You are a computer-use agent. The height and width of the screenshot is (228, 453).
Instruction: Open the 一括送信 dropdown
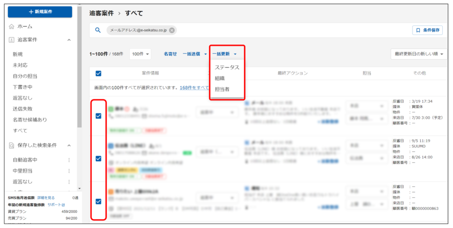click(x=195, y=54)
